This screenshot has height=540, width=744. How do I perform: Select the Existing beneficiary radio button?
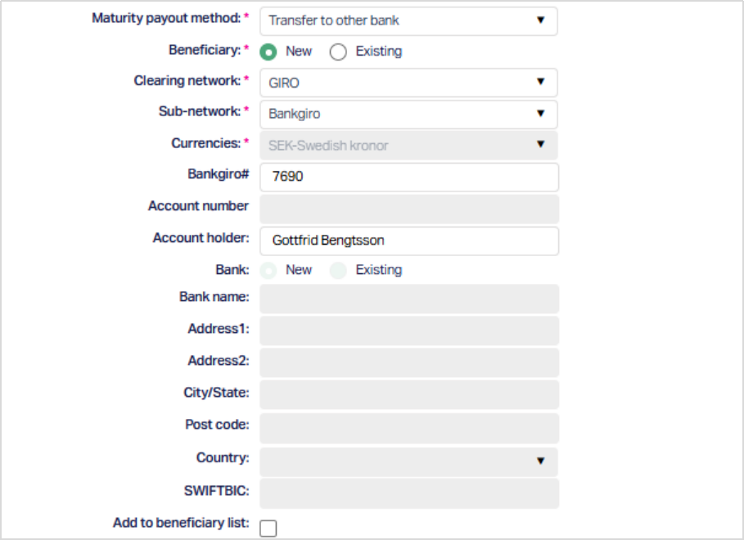pyautogui.click(x=338, y=52)
